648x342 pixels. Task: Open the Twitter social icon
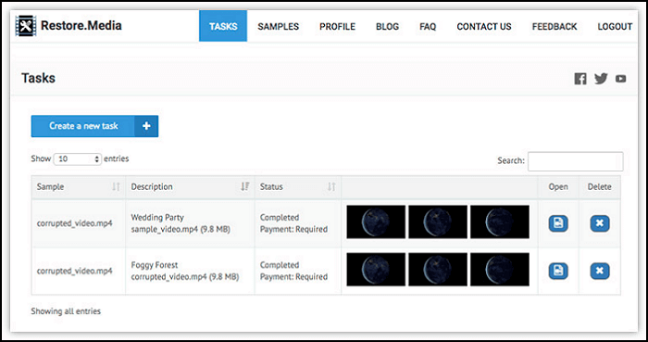point(601,79)
